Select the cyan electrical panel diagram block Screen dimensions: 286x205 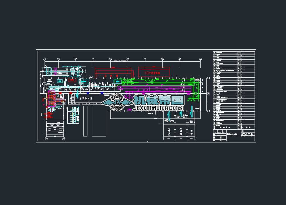coord(73,115)
